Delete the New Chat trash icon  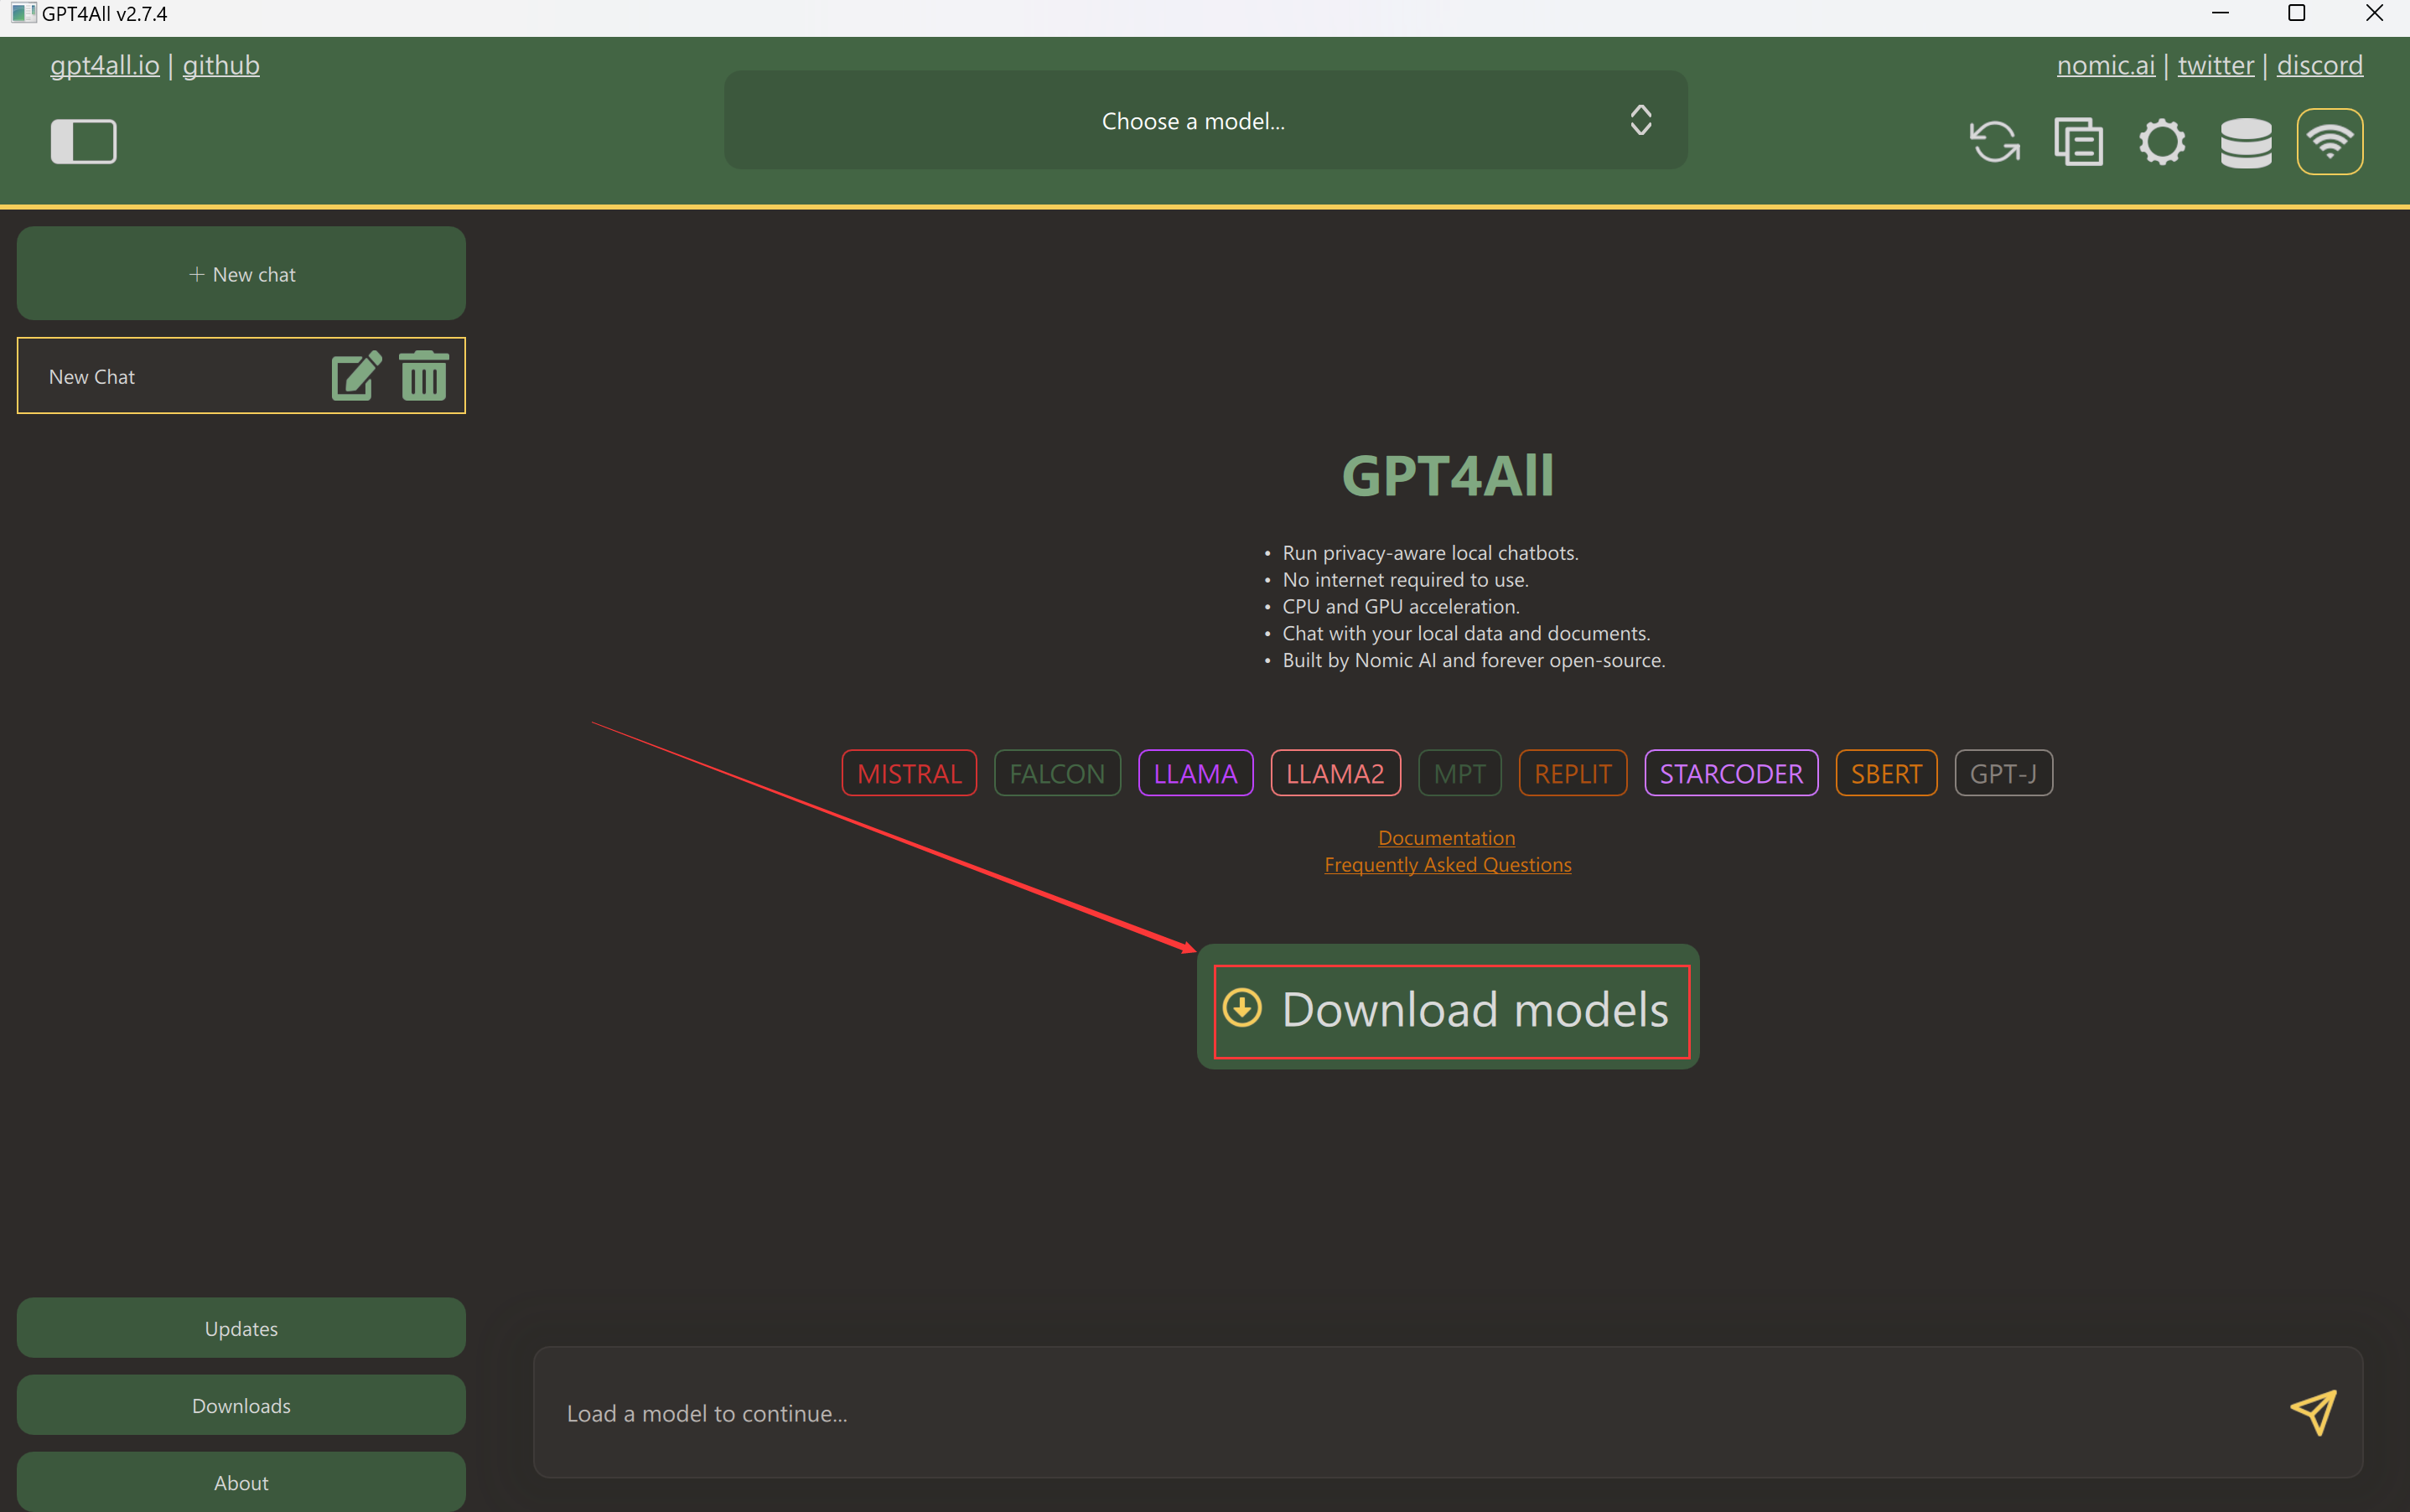click(x=424, y=376)
